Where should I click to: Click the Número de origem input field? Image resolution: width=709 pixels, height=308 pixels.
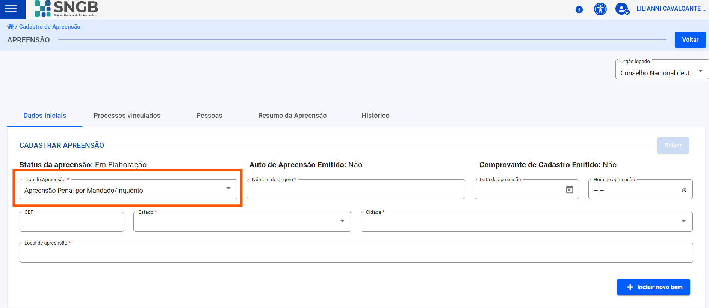click(355, 190)
